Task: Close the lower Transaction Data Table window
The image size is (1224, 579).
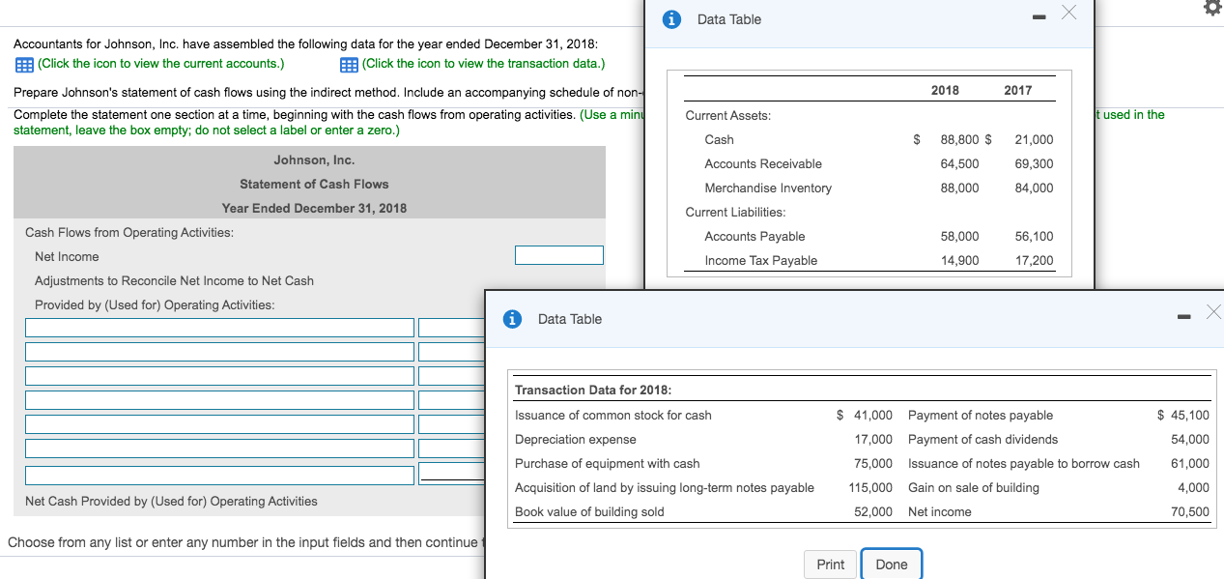Action: click(1213, 311)
